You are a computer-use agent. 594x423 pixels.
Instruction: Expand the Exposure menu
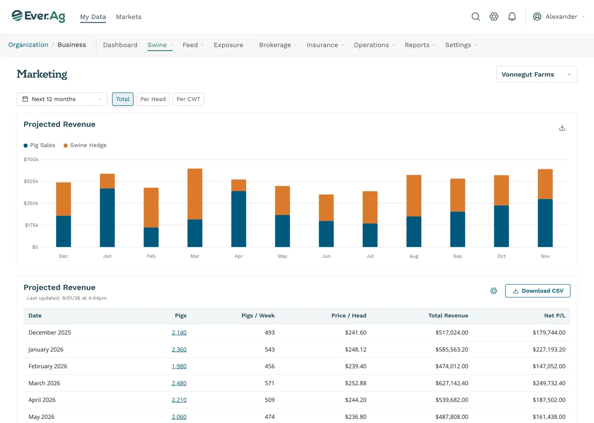(231, 45)
